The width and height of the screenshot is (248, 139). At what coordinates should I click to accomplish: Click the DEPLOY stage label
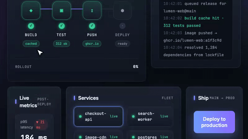click(x=122, y=35)
